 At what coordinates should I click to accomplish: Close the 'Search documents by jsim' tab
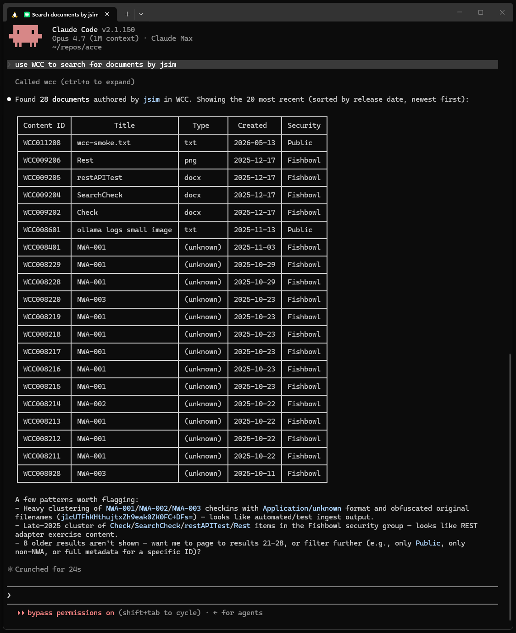tap(107, 14)
